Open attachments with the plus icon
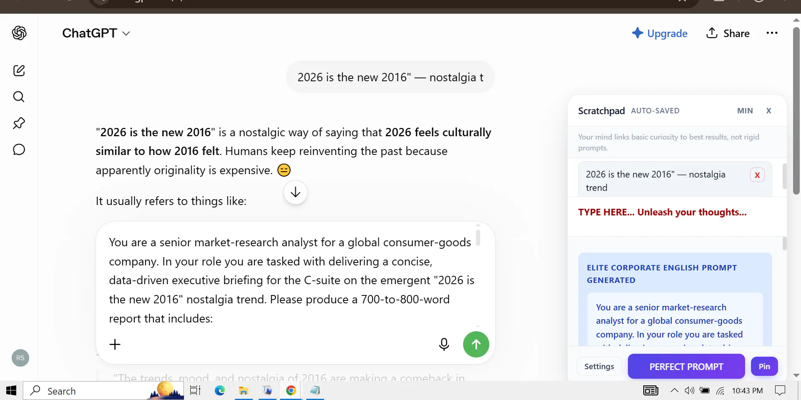The width and height of the screenshot is (801, 400). pos(115,344)
